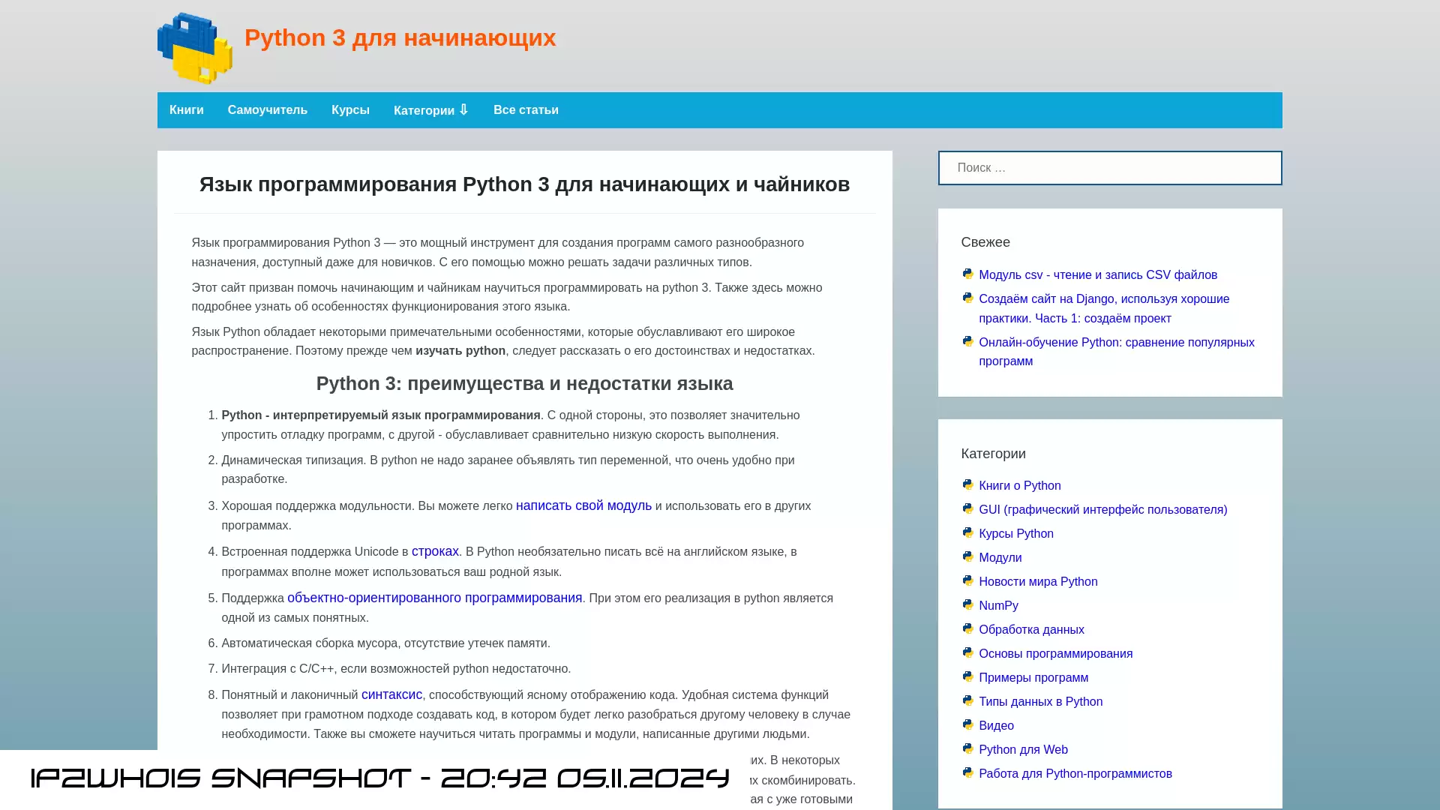Image resolution: width=1440 pixels, height=810 pixels.
Task: Click the Python bullet icon beside 'Модуль csv'
Action: click(x=967, y=274)
